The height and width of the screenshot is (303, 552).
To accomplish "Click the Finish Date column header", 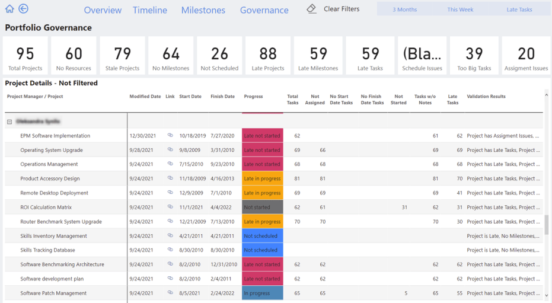I will point(222,97).
